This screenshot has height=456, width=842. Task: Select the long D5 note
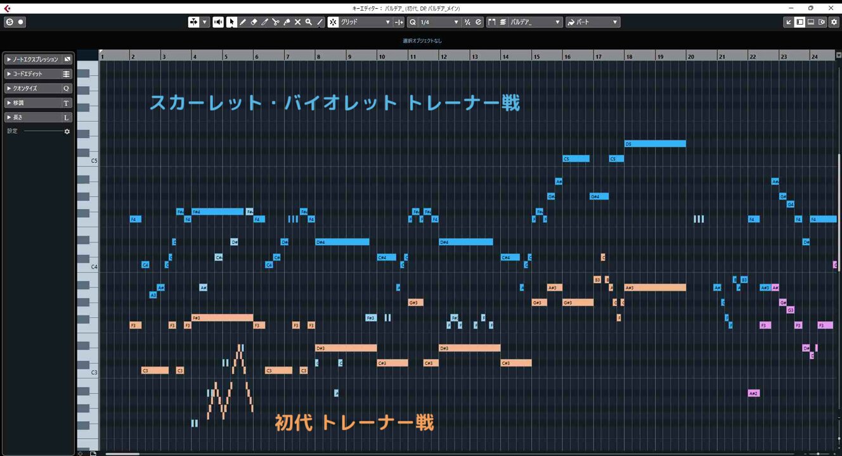pos(655,144)
